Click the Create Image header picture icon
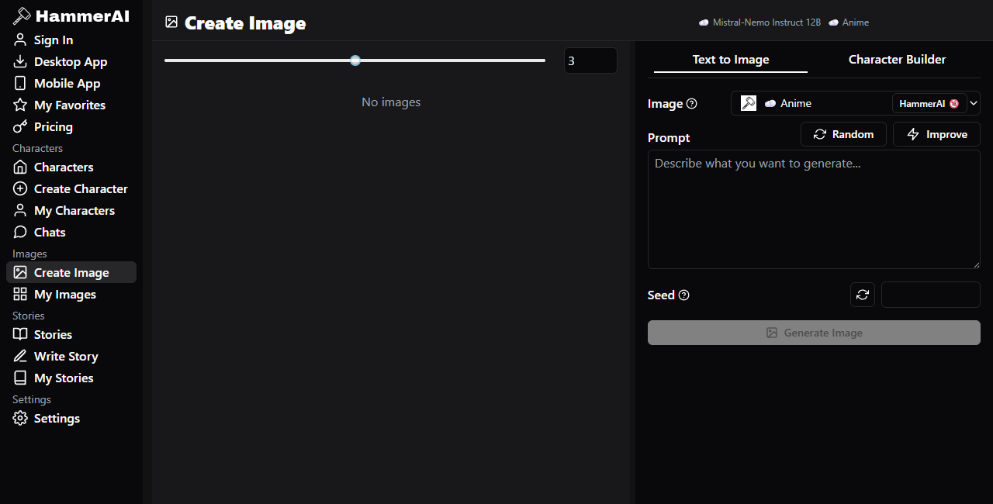Viewport: 993px width, 504px height. (171, 22)
